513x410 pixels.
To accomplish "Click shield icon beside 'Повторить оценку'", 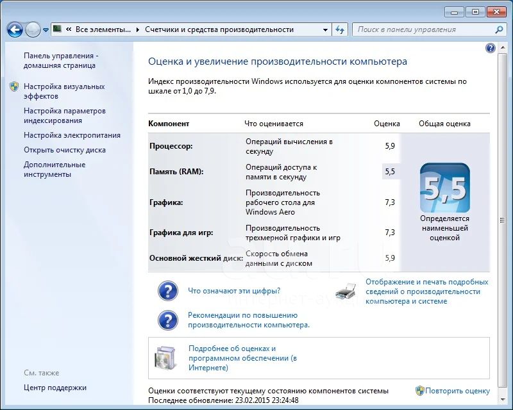I will 419,391.
